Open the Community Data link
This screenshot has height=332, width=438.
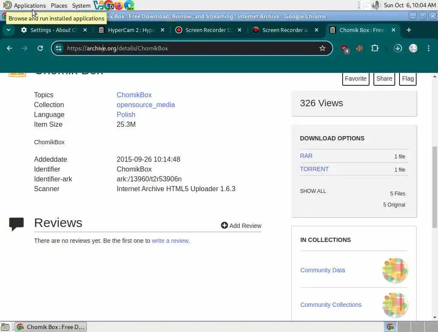click(x=323, y=270)
